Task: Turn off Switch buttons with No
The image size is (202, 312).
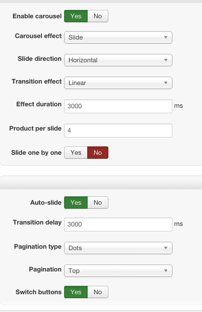Action: coord(98,292)
